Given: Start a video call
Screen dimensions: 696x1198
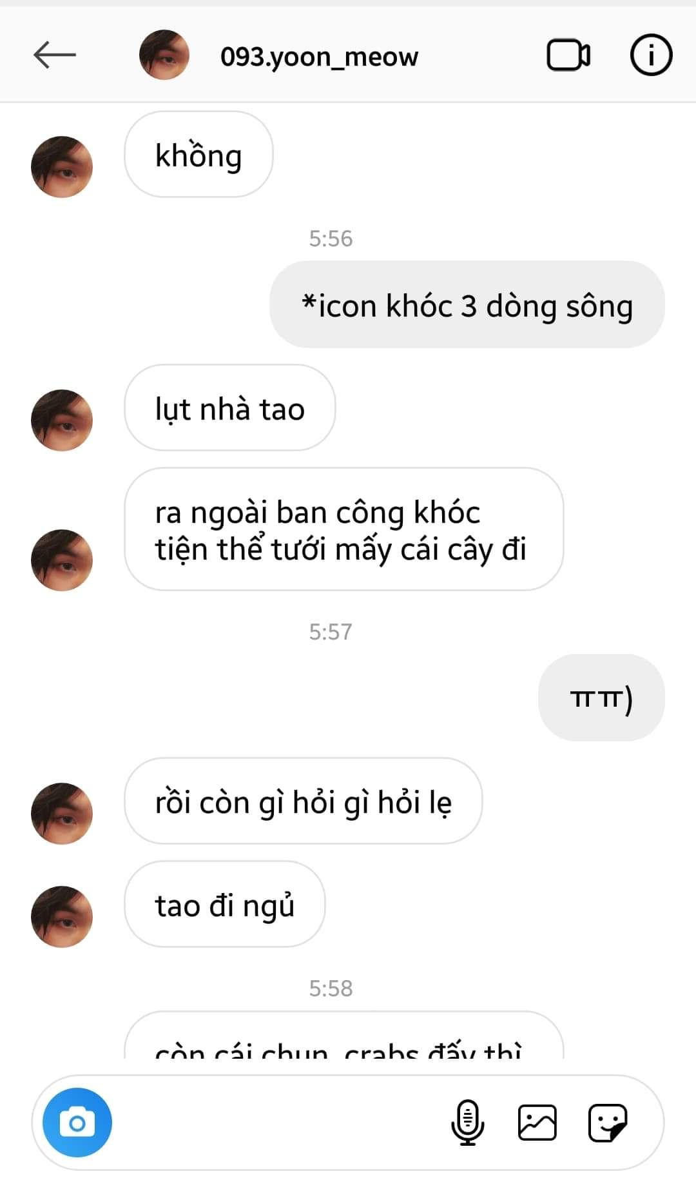Looking at the screenshot, I should tap(568, 55).
